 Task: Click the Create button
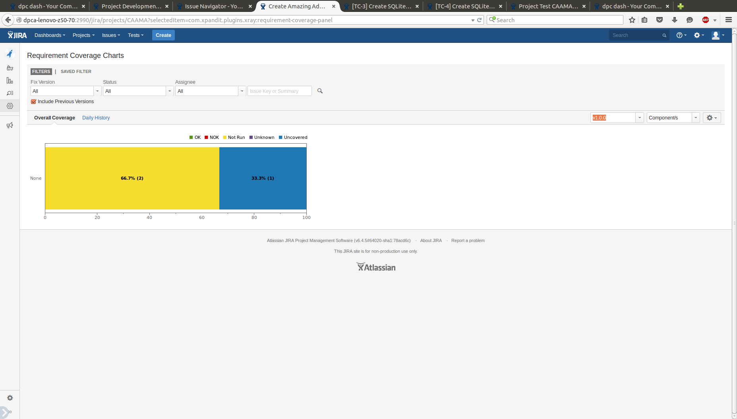click(163, 35)
